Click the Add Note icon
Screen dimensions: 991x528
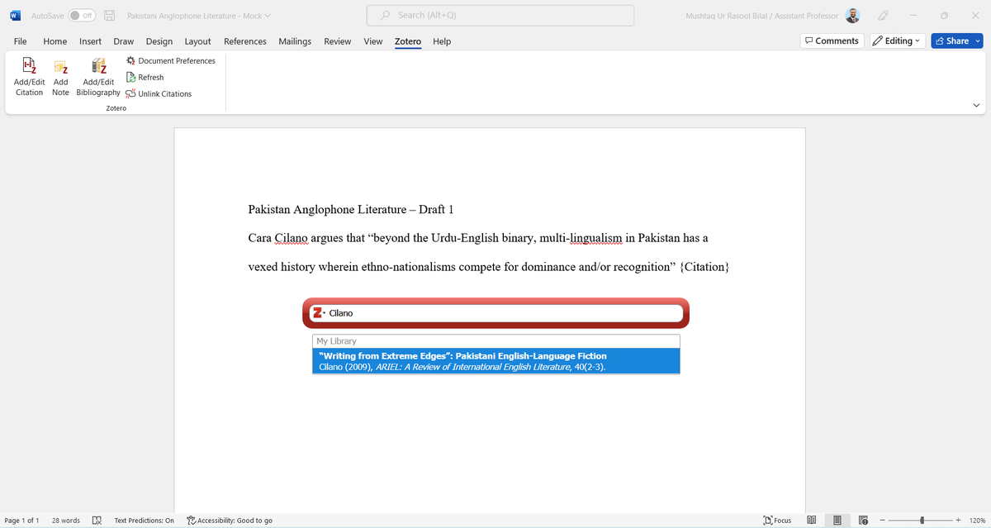60,76
